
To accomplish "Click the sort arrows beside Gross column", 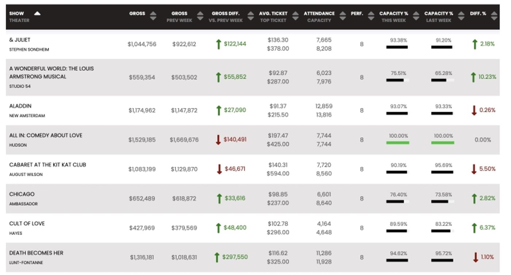I will 153,16.
